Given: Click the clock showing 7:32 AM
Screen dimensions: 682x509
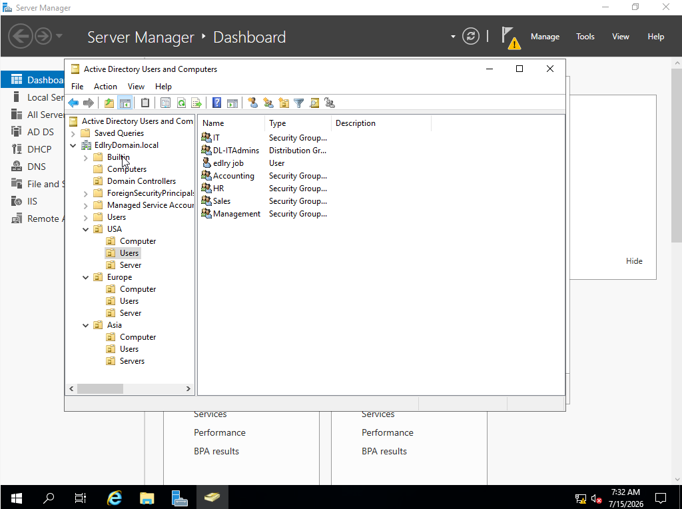Looking at the screenshot, I should pyautogui.click(x=625, y=492).
